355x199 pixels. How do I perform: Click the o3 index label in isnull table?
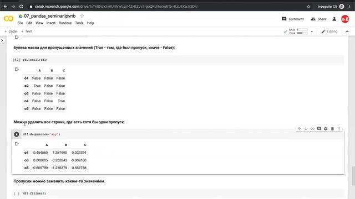[26, 93]
